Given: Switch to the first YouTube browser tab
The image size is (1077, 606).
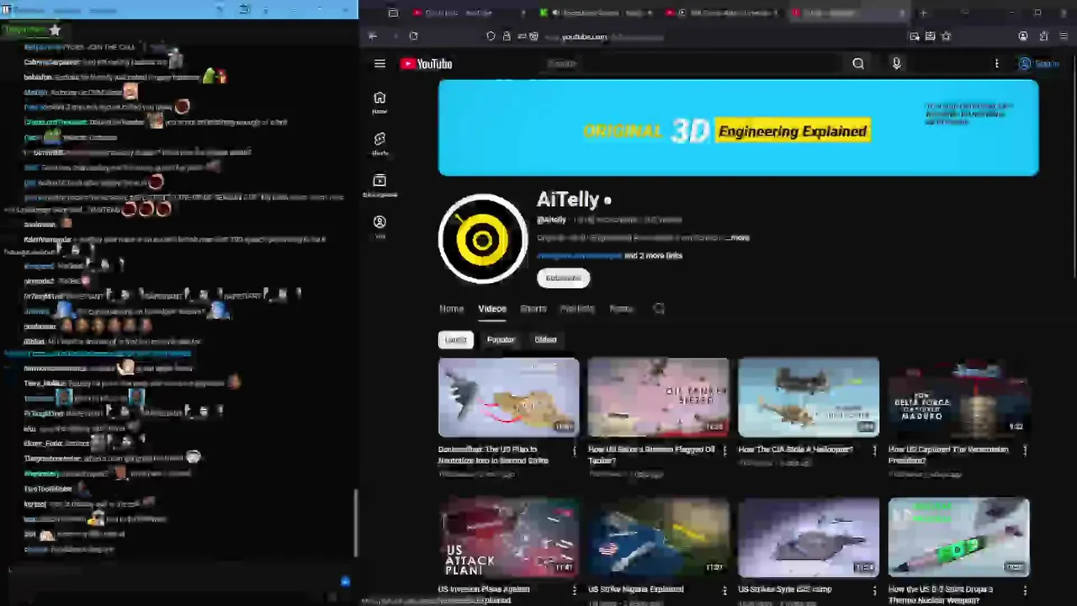Looking at the screenshot, I should 467,13.
